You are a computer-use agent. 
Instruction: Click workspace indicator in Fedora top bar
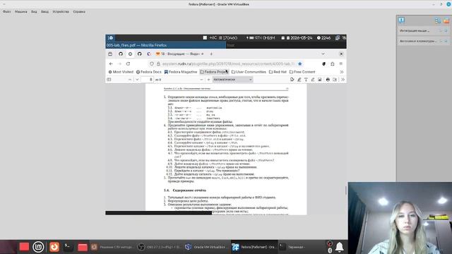click(x=110, y=37)
